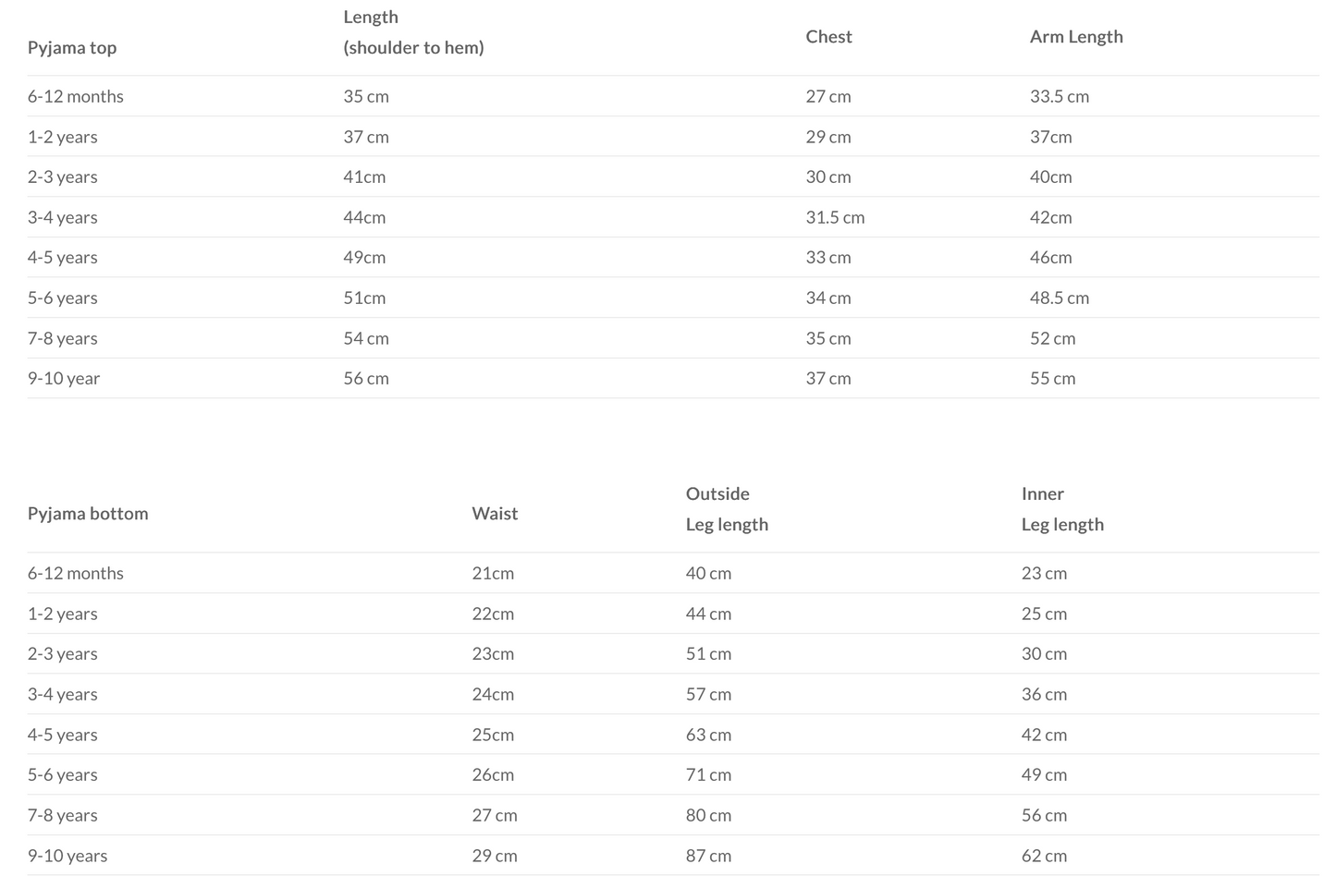Click the "Length (shoulder to hem)" column header
1336x876 pixels.
pos(413,32)
